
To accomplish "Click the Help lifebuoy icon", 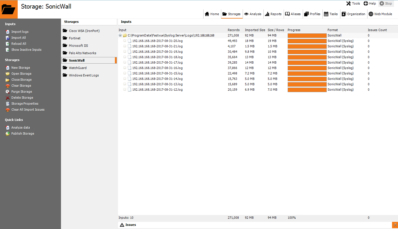I will coord(366,3).
